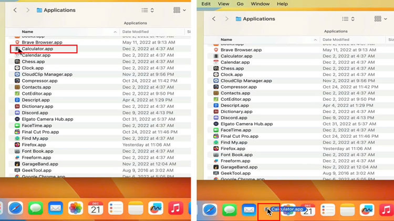Screen dimensions: 394x221
Task: Open Messages from the right Dock
Action: pos(229,209)
